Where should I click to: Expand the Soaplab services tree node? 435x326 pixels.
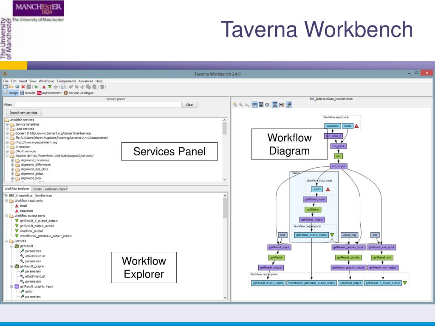(x=7, y=155)
